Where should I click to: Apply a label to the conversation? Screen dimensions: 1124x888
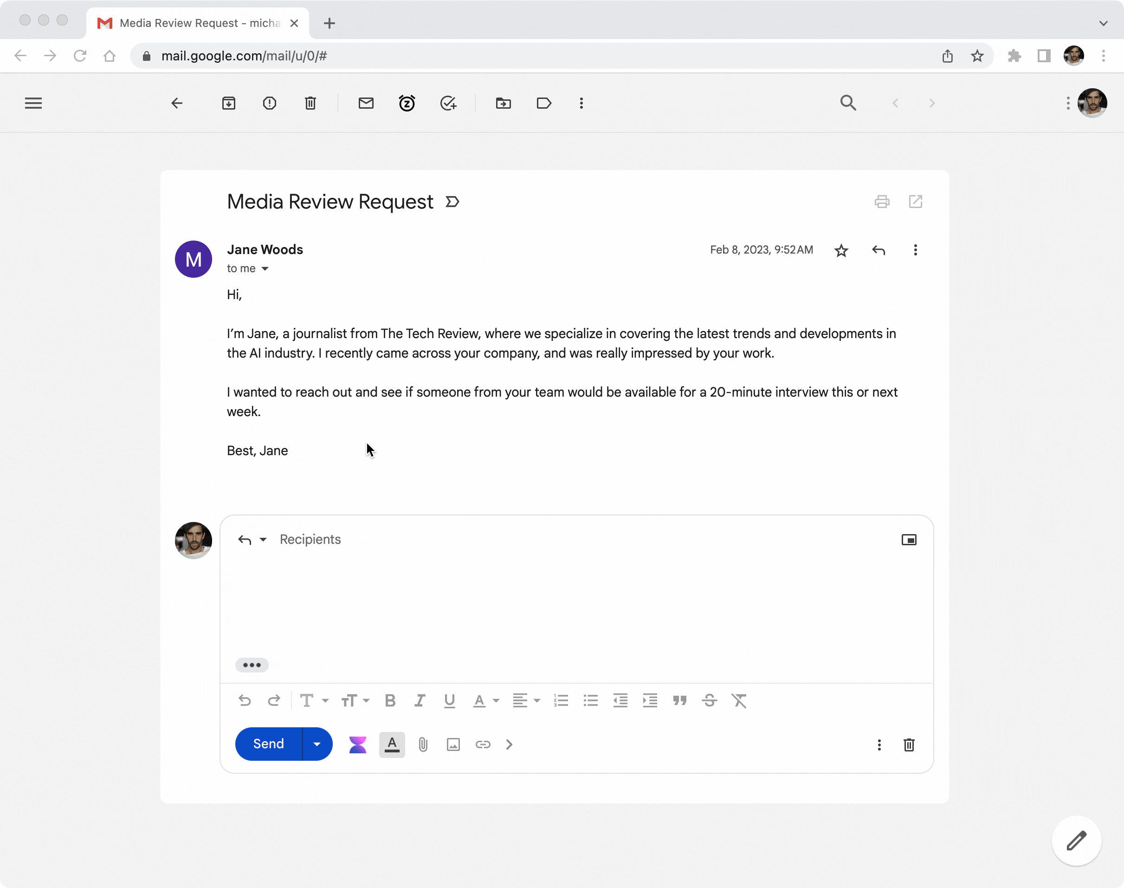(x=543, y=103)
